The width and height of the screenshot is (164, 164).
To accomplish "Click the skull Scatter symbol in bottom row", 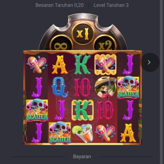I will pos(60,133).
